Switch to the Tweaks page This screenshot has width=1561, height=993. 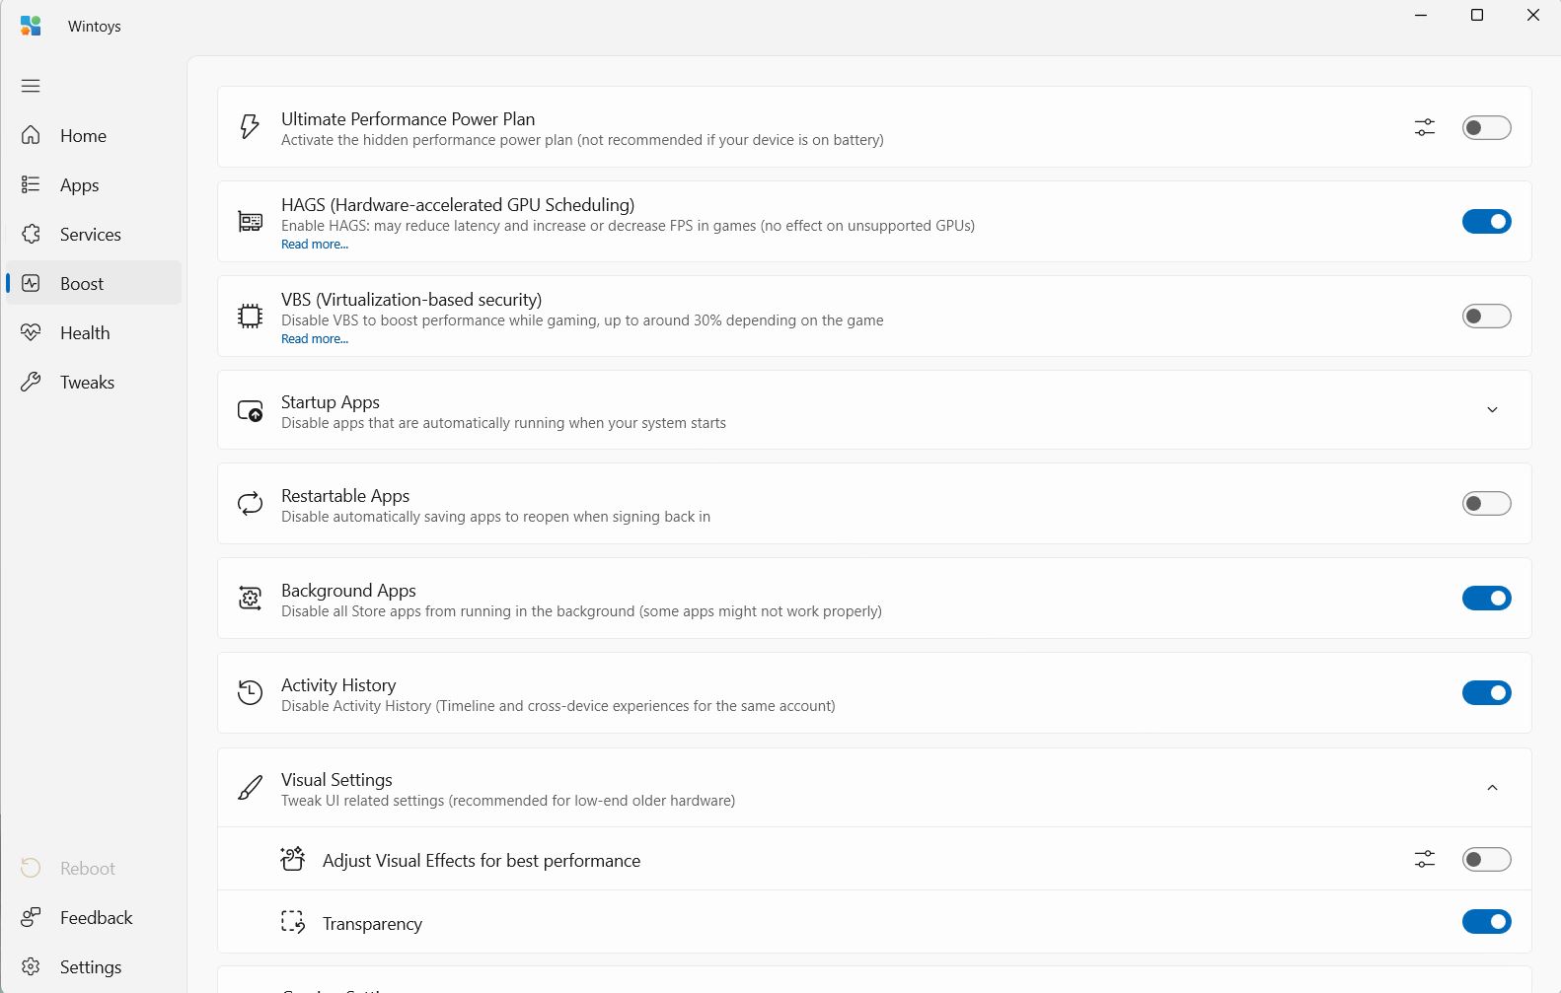pos(87,383)
